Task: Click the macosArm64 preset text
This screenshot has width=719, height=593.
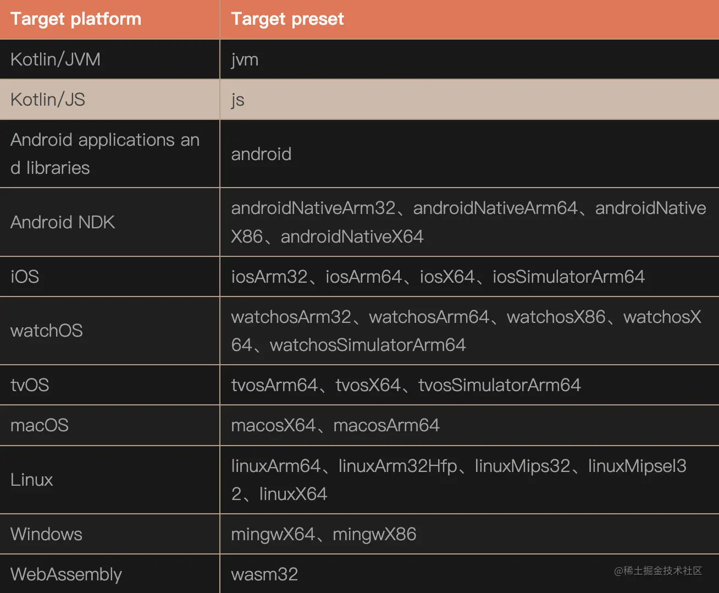Action: point(386,425)
